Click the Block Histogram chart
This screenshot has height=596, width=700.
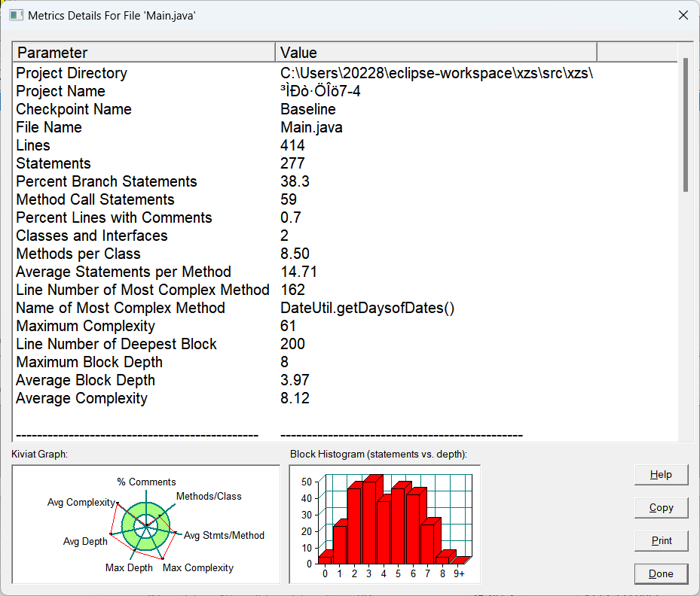pyautogui.click(x=385, y=525)
